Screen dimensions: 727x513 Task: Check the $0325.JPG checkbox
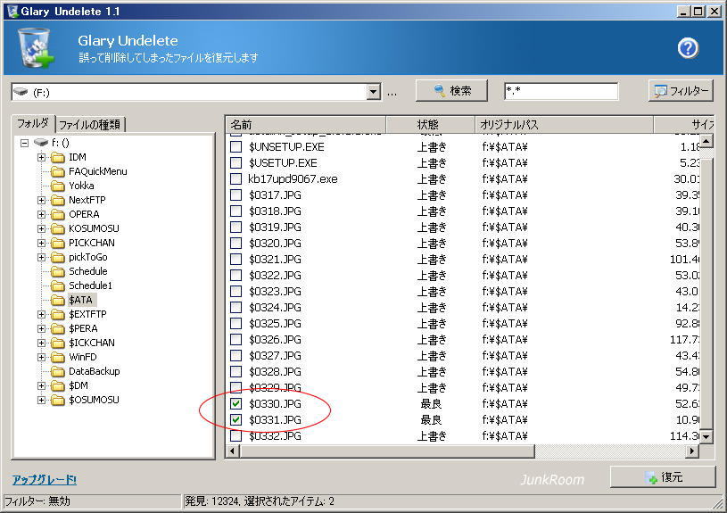(236, 323)
